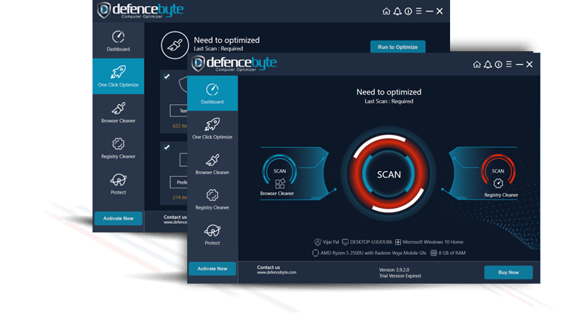Open hamburger menu in back window
The width and height of the screenshot is (578, 322).
(419, 12)
